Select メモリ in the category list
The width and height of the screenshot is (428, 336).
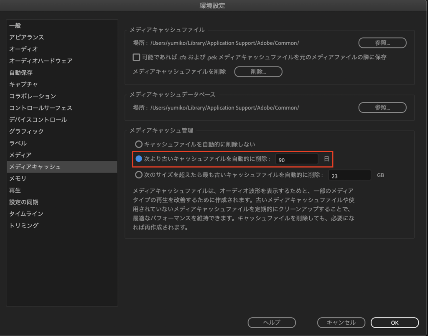click(18, 178)
